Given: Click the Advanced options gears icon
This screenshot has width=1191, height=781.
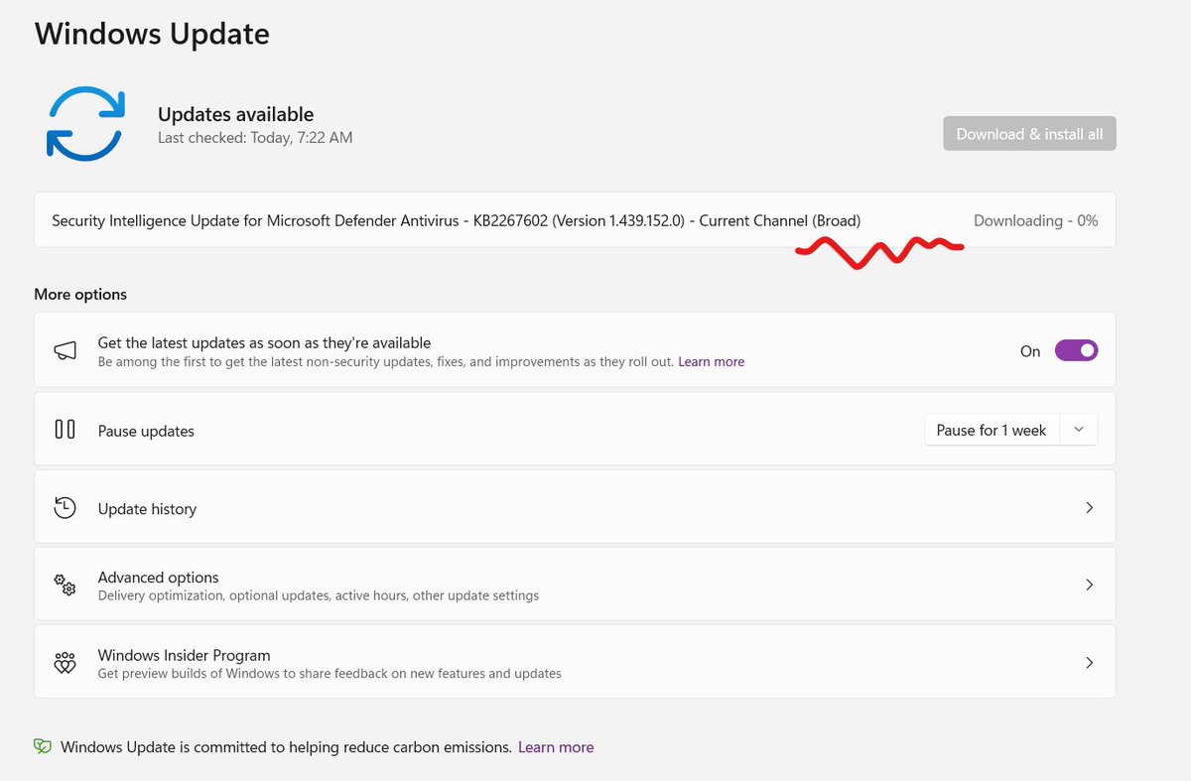Looking at the screenshot, I should pyautogui.click(x=65, y=586).
